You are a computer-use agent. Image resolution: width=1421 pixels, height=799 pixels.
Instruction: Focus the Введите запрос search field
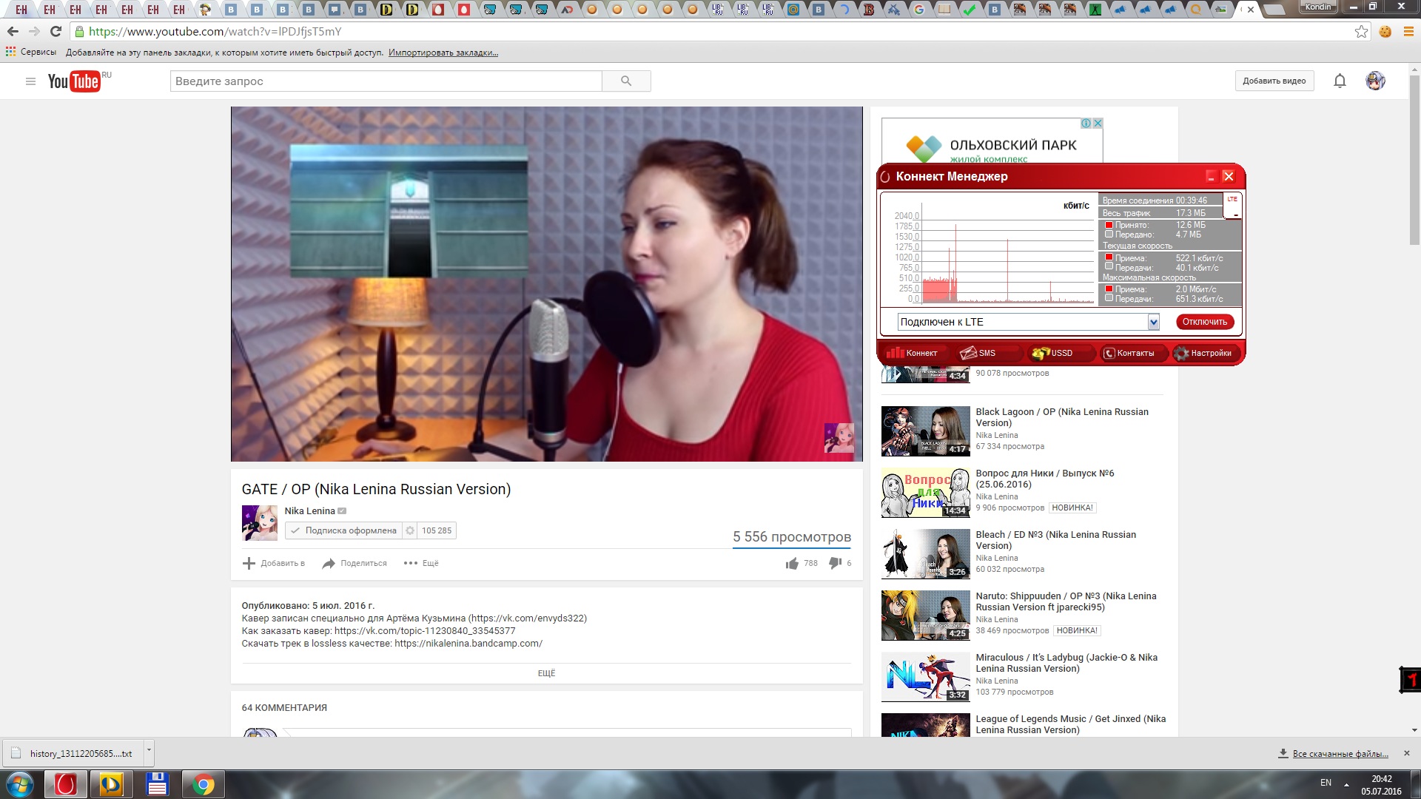[x=386, y=81]
